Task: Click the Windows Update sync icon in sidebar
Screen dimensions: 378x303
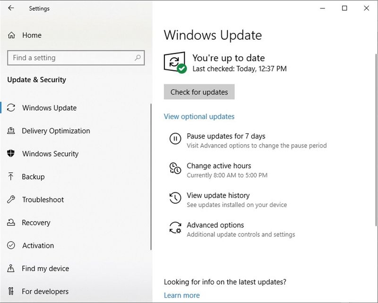Action: pyautogui.click(x=11, y=108)
